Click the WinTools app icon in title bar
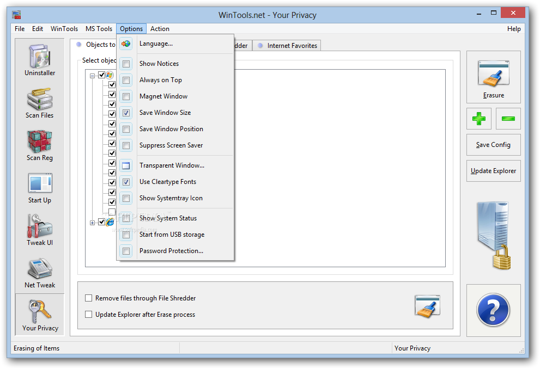The height and width of the screenshot is (369, 540). (x=16, y=15)
